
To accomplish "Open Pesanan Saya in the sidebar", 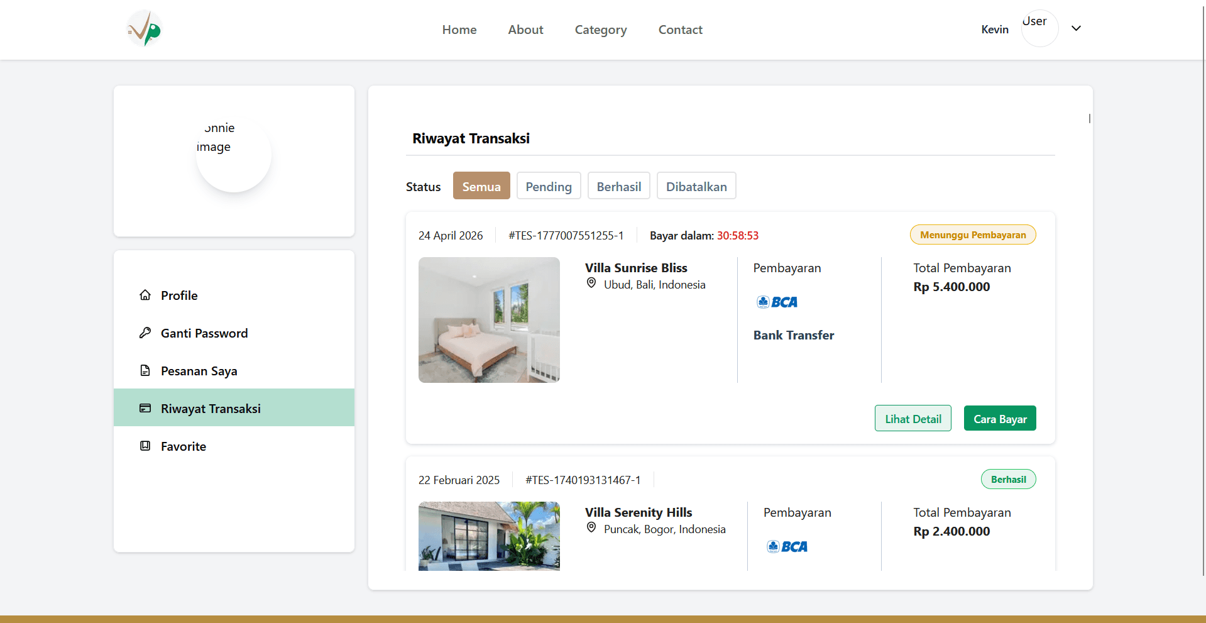I will (234, 370).
